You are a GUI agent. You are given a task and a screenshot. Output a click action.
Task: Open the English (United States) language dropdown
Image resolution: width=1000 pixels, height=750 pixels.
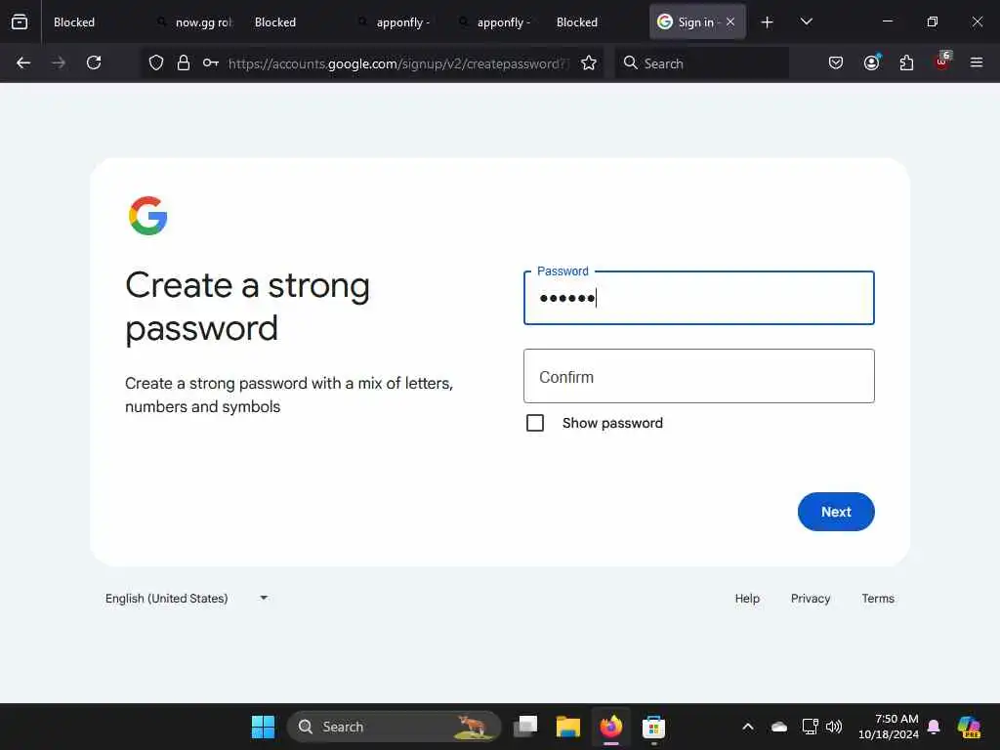tap(187, 599)
